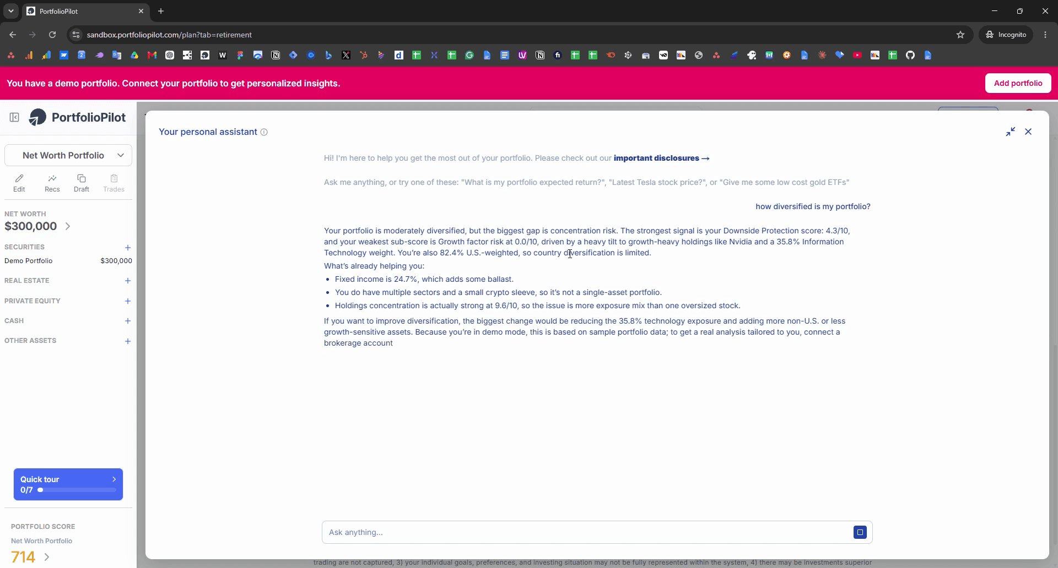Click the PortfolioPilot logo

pos(77,117)
